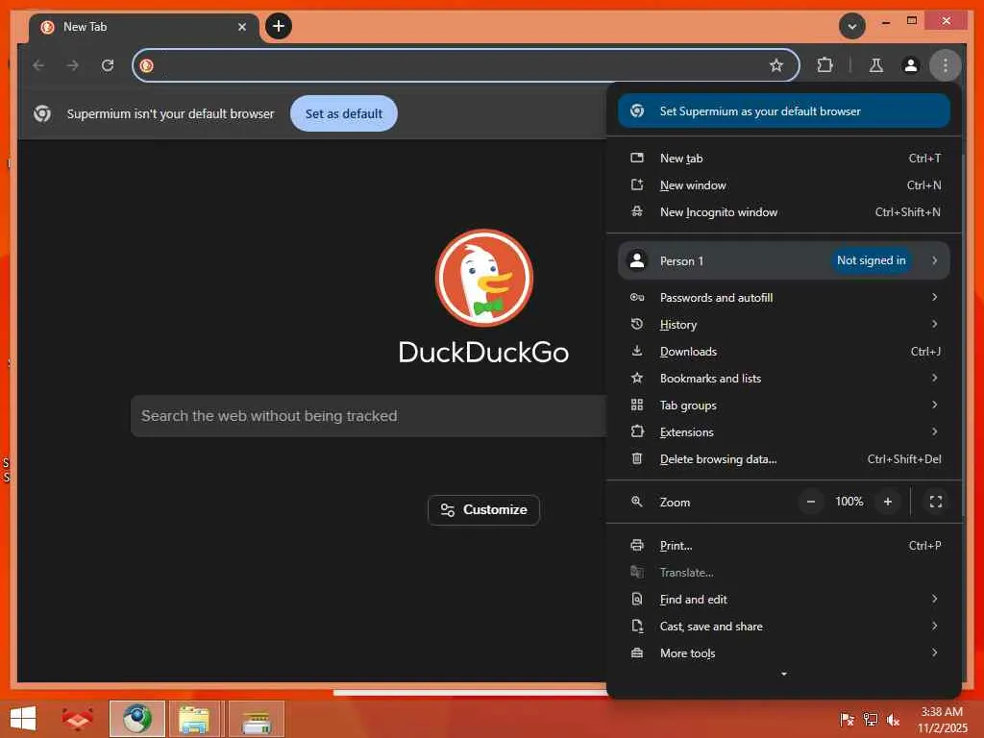
Task: Select the New Tab tab
Action: tap(144, 27)
